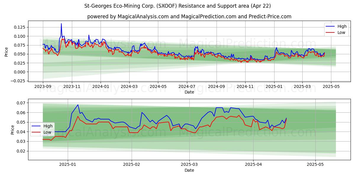Screen dimensions: 355x177
Task: Click the 0.02 y-axis tick label
Action: [x=21, y=151]
